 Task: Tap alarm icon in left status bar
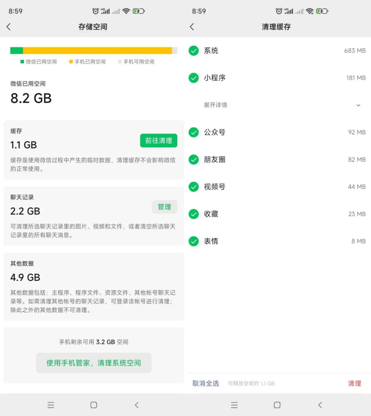click(x=95, y=11)
